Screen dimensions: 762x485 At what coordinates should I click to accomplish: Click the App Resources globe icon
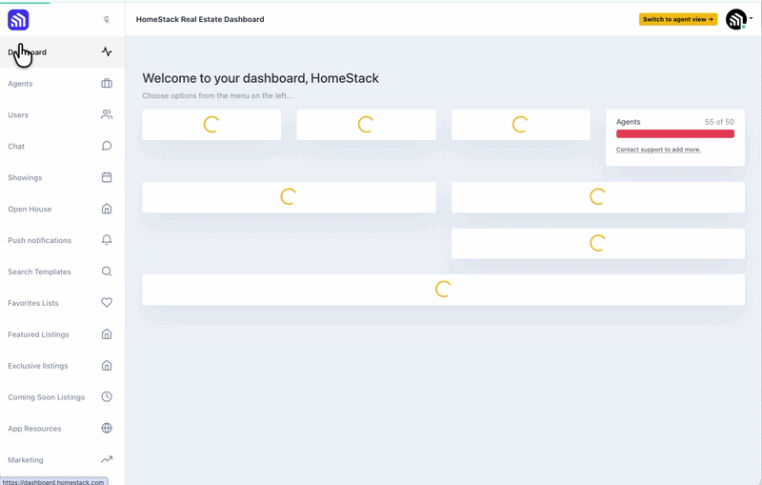point(107,428)
